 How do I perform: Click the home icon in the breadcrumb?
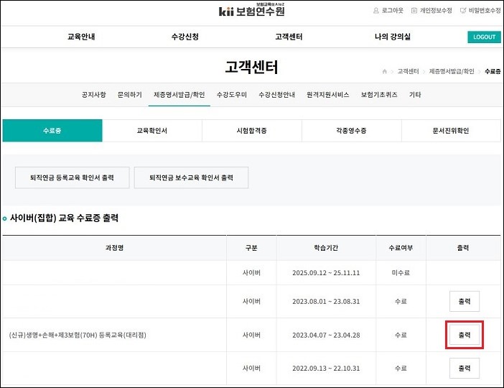[384, 71]
